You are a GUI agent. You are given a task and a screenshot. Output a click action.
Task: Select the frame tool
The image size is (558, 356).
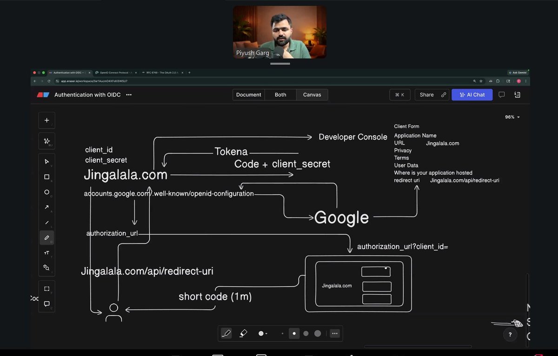[46, 289]
